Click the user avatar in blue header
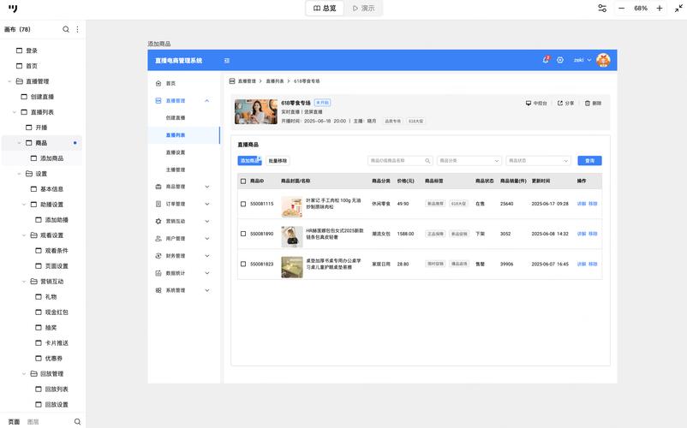 tap(603, 60)
